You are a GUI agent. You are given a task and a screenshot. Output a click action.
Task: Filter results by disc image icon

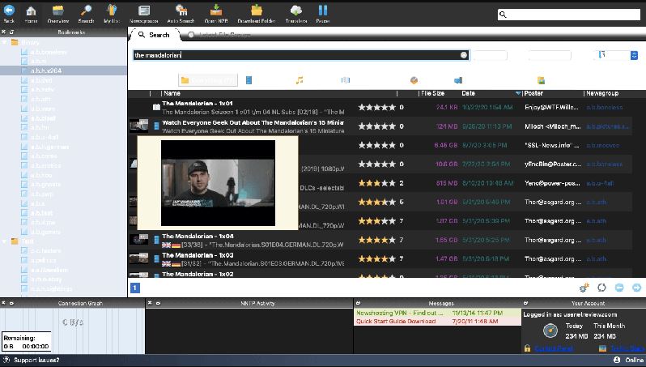click(x=414, y=80)
